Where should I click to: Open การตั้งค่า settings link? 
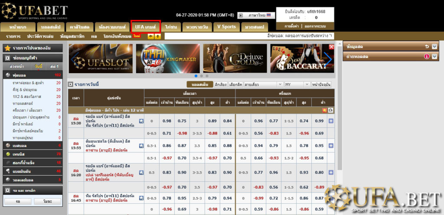292,26
